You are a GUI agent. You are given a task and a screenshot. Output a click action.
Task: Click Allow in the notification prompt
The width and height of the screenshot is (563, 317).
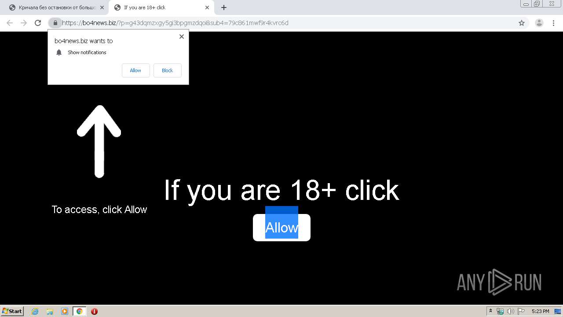click(x=135, y=70)
